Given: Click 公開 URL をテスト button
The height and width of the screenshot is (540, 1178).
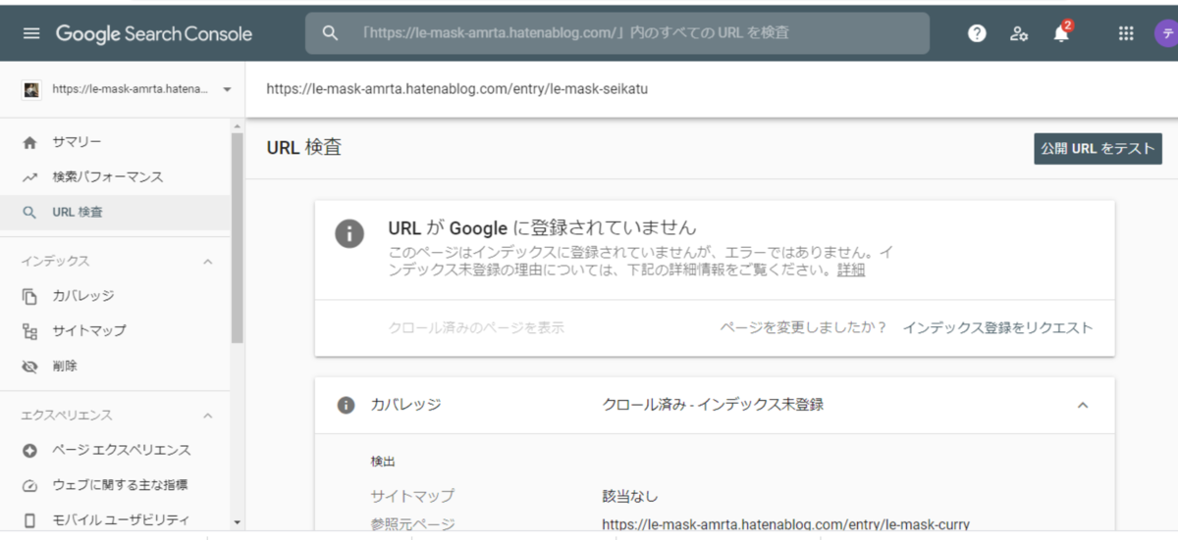Looking at the screenshot, I should [1098, 149].
